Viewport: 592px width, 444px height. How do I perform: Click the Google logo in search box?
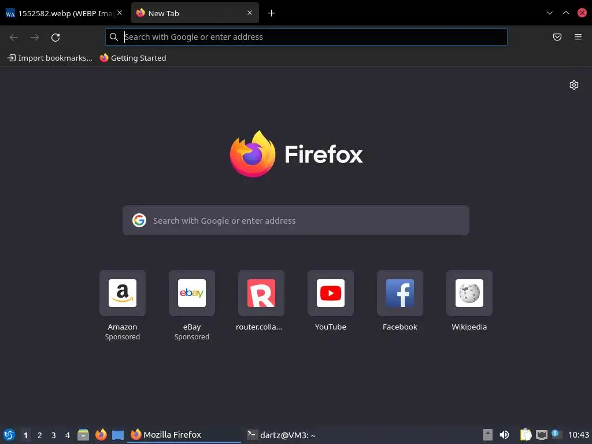[x=139, y=220]
